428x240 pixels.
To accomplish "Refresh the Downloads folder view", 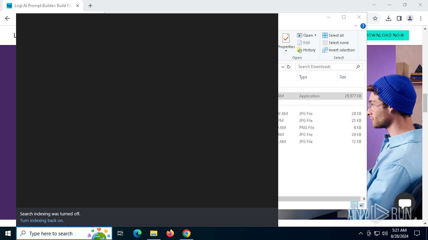I will coord(289,67).
